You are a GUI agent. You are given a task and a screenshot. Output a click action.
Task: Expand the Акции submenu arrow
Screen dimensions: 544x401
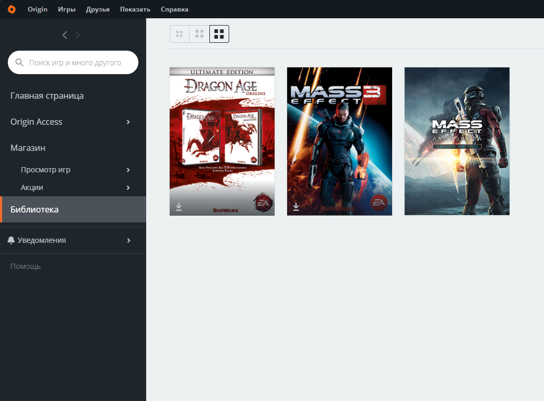pos(128,187)
